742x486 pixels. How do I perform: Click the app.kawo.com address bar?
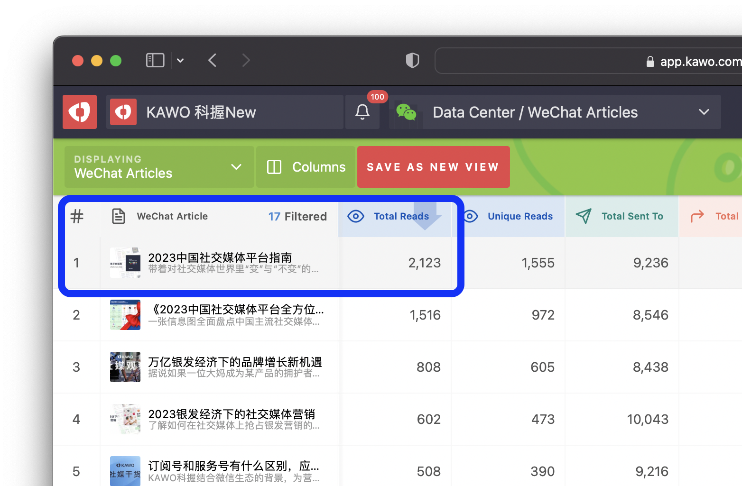click(588, 61)
